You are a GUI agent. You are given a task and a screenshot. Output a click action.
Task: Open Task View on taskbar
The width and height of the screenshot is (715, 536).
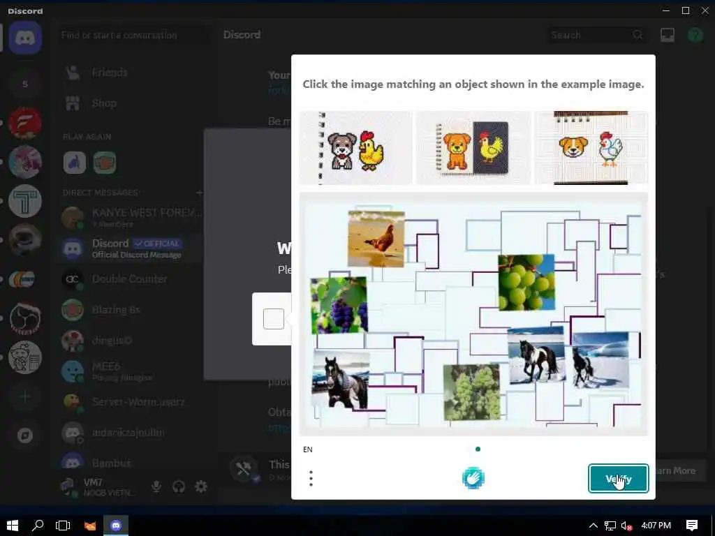tap(63, 526)
